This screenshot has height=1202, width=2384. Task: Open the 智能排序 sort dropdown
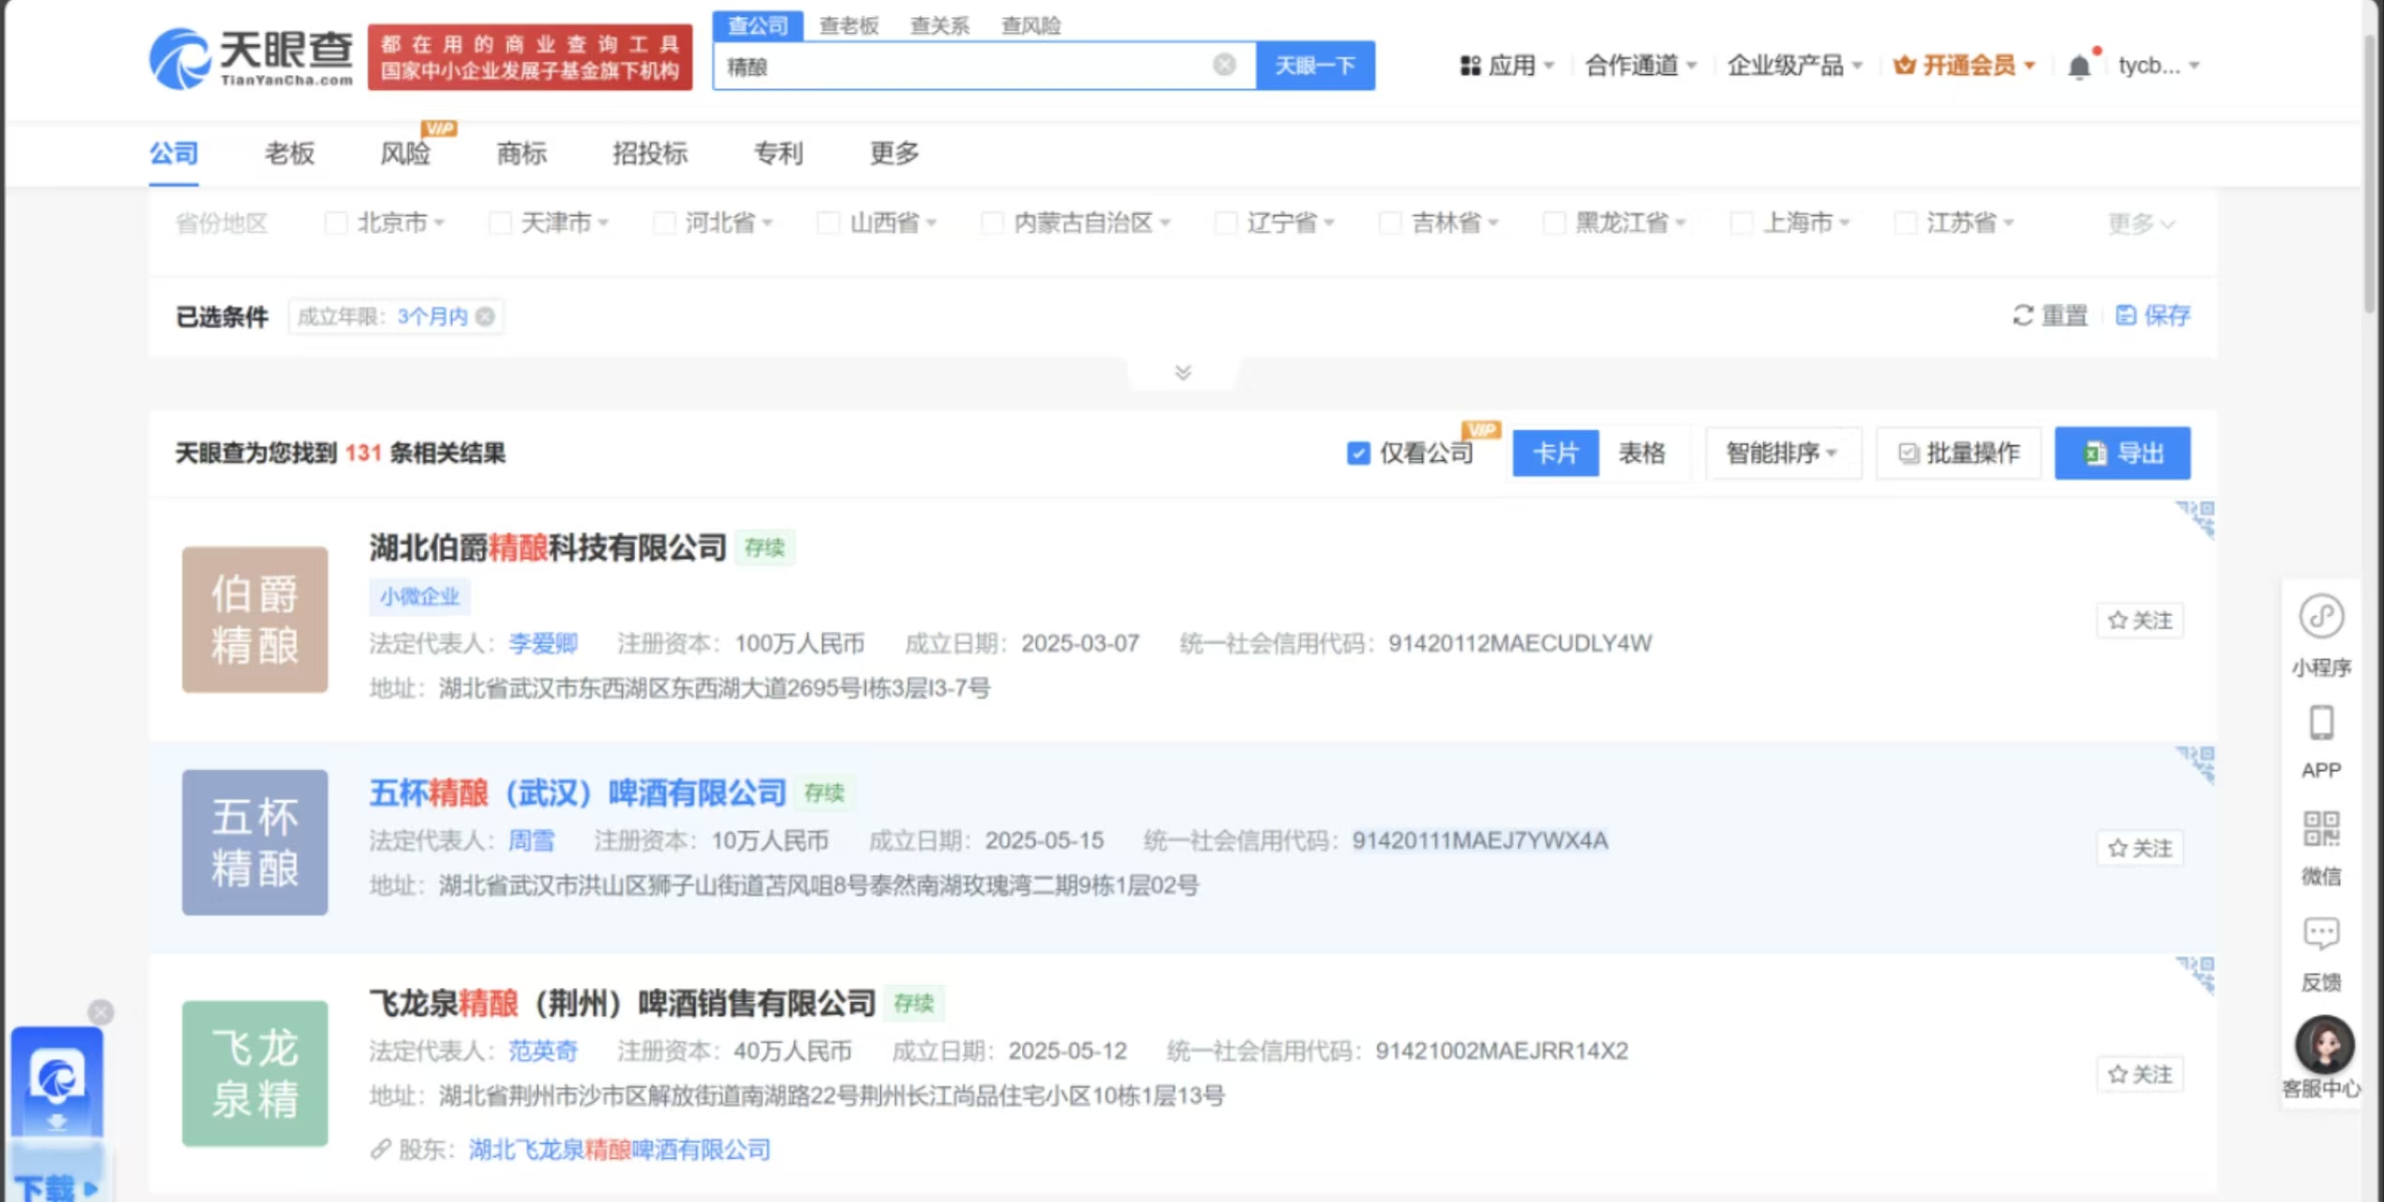coord(1782,454)
